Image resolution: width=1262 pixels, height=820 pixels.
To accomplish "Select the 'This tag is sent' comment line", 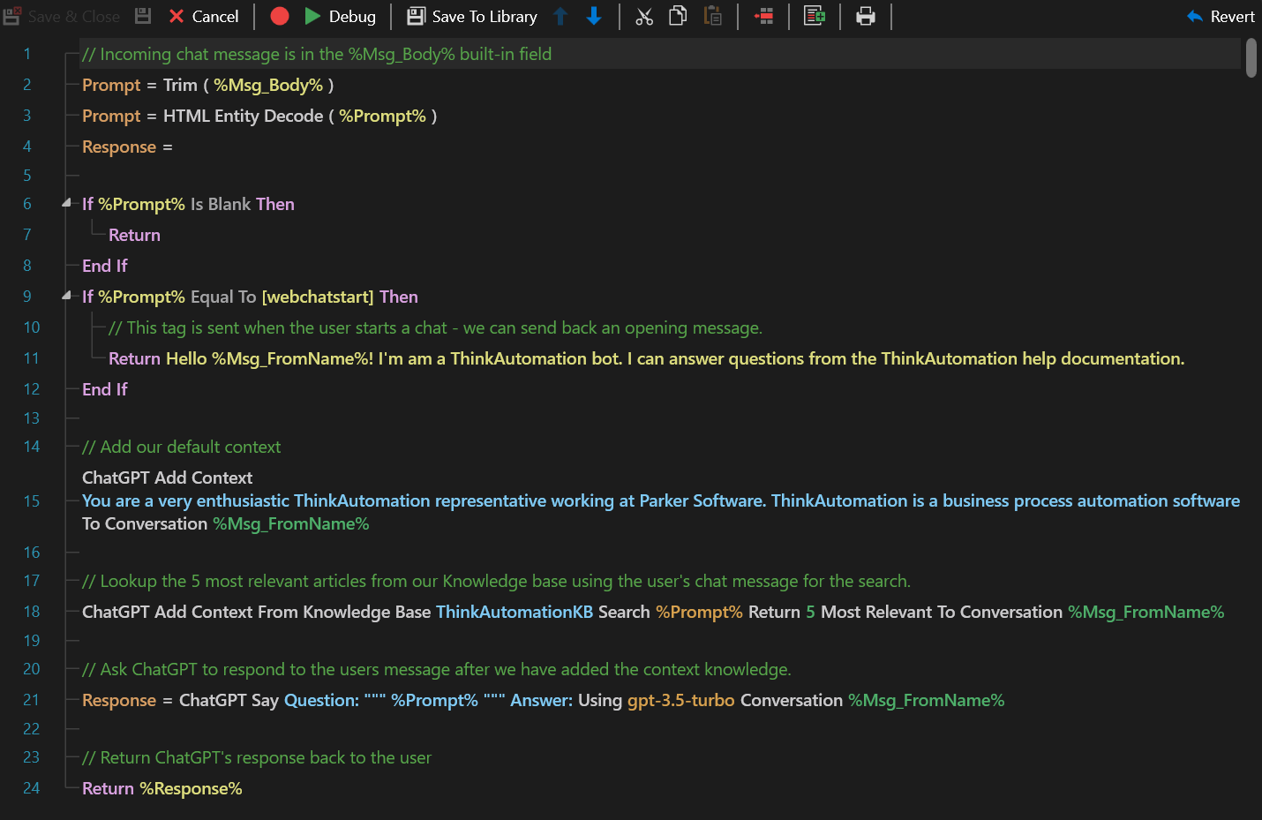I will (435, 327).
